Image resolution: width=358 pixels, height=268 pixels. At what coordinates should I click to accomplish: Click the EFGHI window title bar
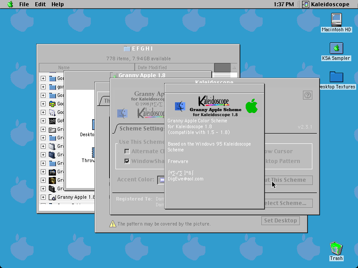point(138,49)
